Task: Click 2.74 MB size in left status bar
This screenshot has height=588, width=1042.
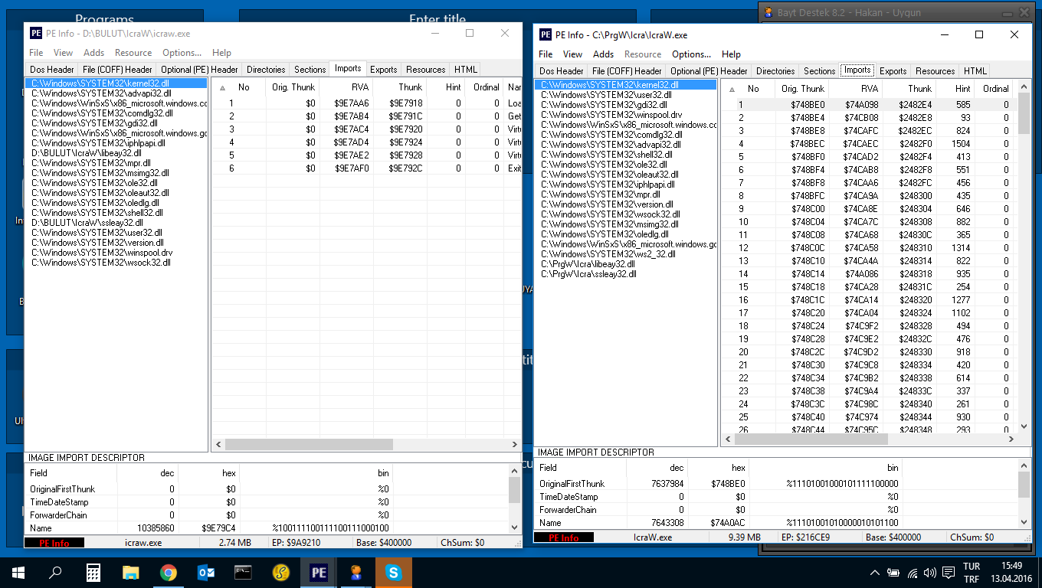Action: pos(234,543)
